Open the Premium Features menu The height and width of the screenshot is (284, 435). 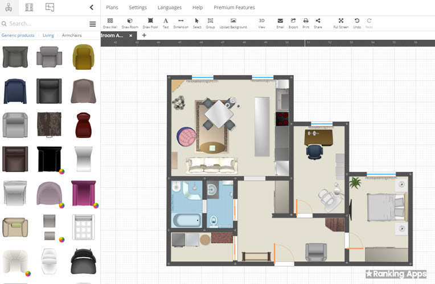[234, 7]
